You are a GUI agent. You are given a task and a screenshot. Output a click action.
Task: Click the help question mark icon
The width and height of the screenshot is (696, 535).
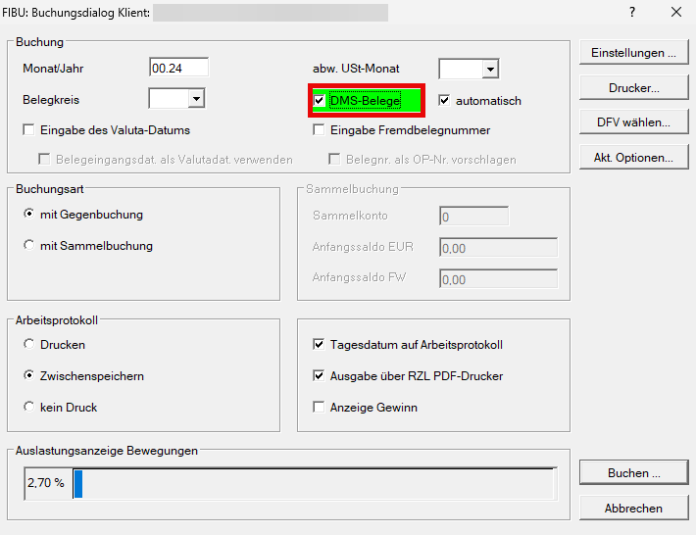[631, 13]
